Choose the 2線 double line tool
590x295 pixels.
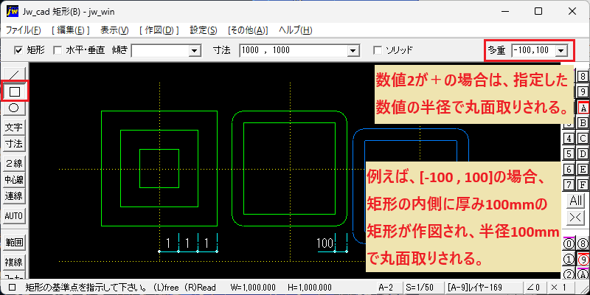coord(14,163)
